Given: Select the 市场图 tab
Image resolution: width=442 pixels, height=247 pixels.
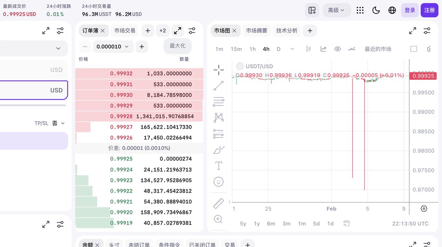Looking at the screenshot, I should pyautogui.click(x=222, y=31).
